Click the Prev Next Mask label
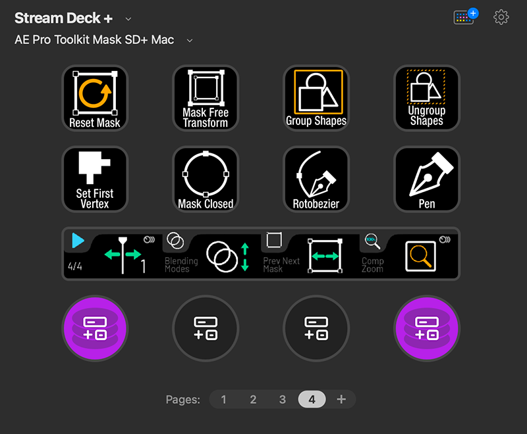The width and height of the screenshot is (527, 434). (x=281, y=265)
